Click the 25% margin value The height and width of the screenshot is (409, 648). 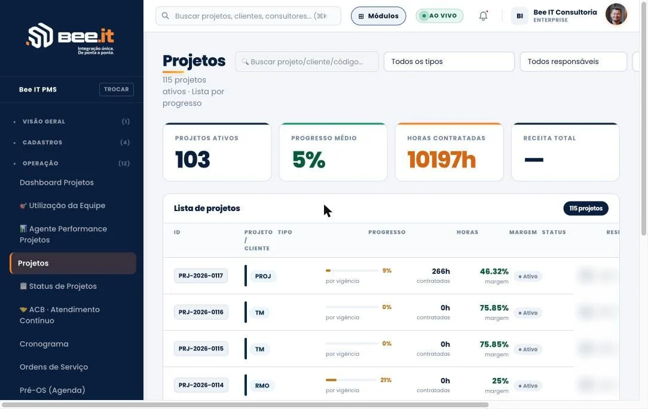(x=500, y=380)
